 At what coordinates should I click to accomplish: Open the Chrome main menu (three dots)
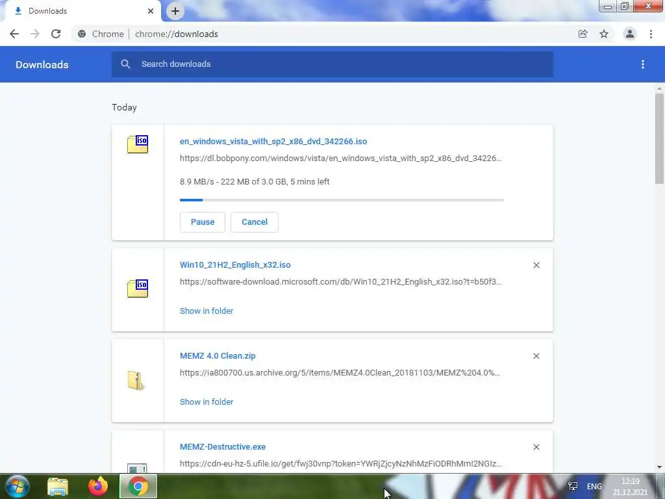651,34
